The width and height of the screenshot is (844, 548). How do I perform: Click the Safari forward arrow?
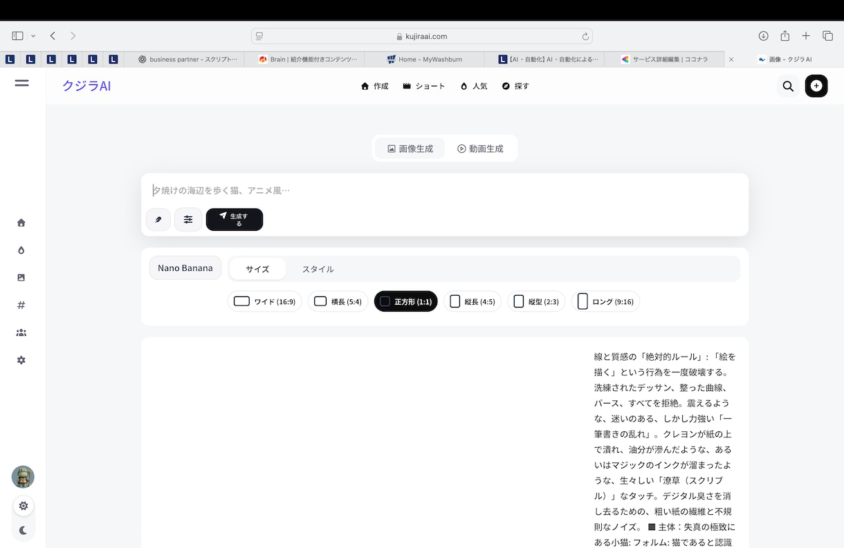73,36
